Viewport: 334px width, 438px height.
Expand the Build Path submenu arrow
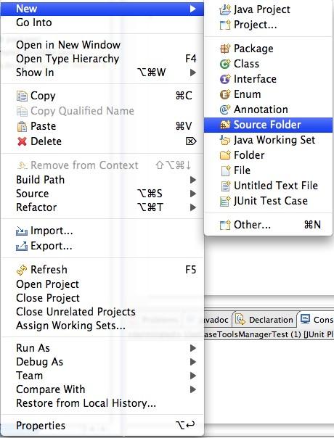click(x=192, y=180)
